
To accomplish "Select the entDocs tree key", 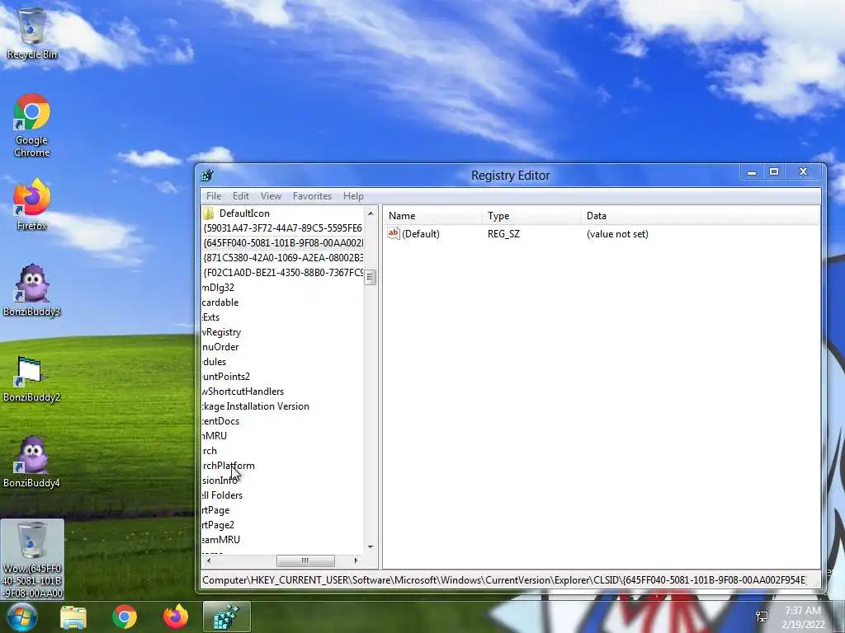I will (x=220, y=421).
